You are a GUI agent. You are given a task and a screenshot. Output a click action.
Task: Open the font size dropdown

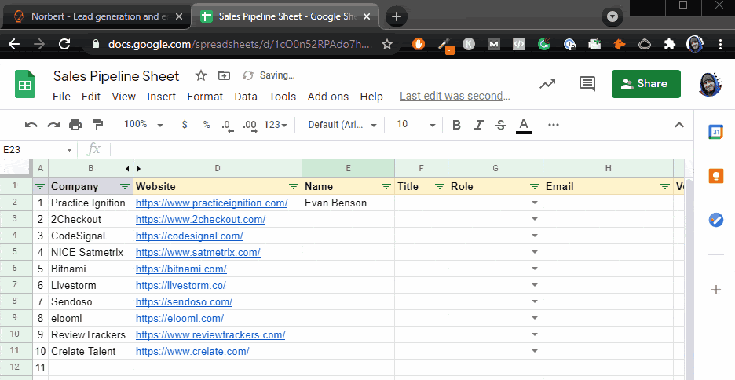[x=416, y=125]
